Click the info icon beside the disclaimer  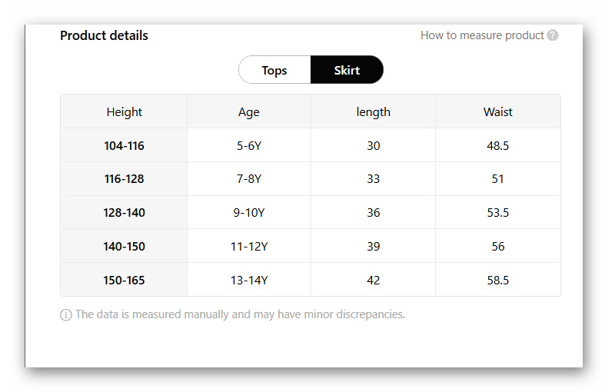[66, 314]
